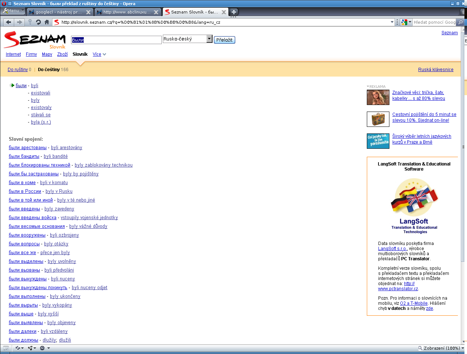Click the Google search engine icon
467x354 pixels.
click(404, 22)
